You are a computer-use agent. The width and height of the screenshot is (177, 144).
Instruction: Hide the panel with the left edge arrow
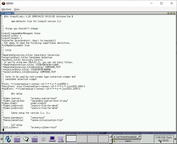2,139
